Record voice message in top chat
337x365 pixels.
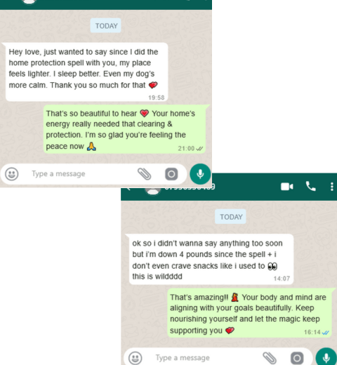[200, 174]
